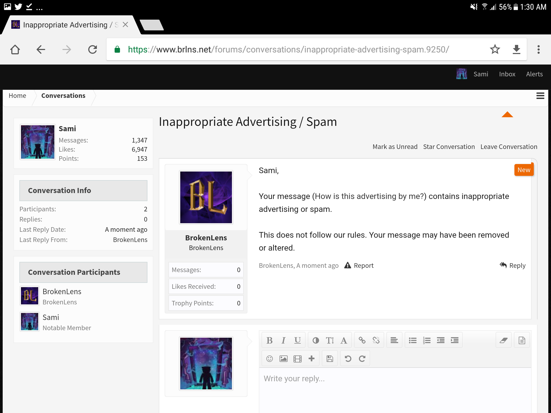This screenshot has height=413, width=551.
Task: Click BrokenLens large avatar image
Action: [206, 197]
